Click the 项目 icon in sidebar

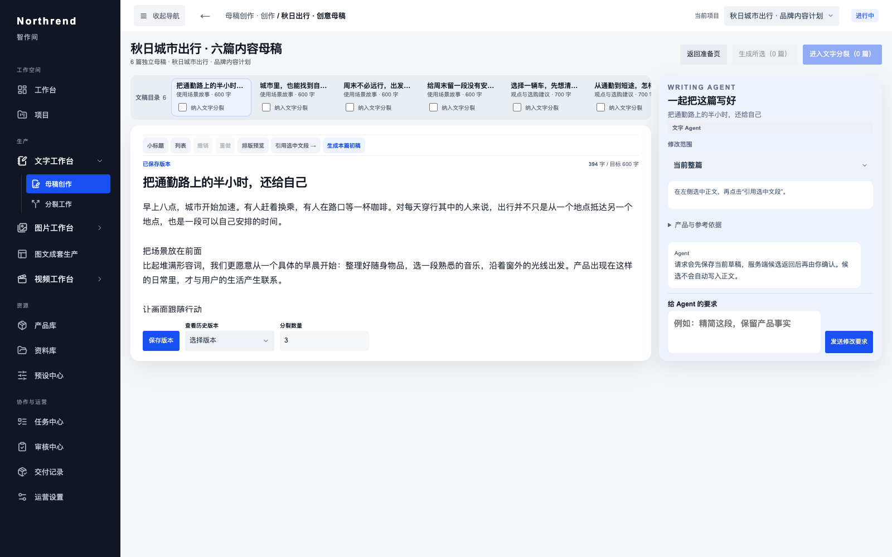coord(22,115)
